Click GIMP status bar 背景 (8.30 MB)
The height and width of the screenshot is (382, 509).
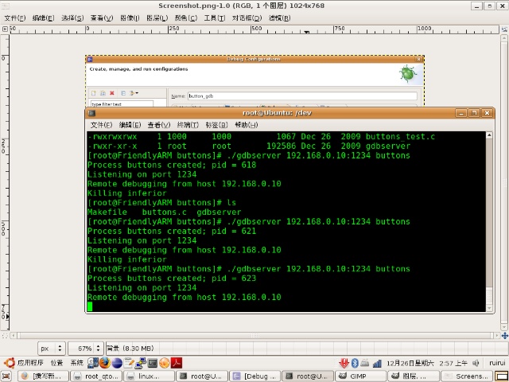[x=130, y=349]
